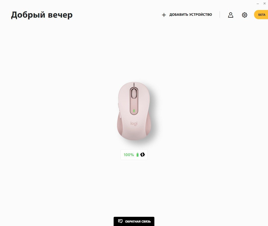Select the pink Logitech mouse device
Viewport: 268px width, 226px height.
click(134, 111)
